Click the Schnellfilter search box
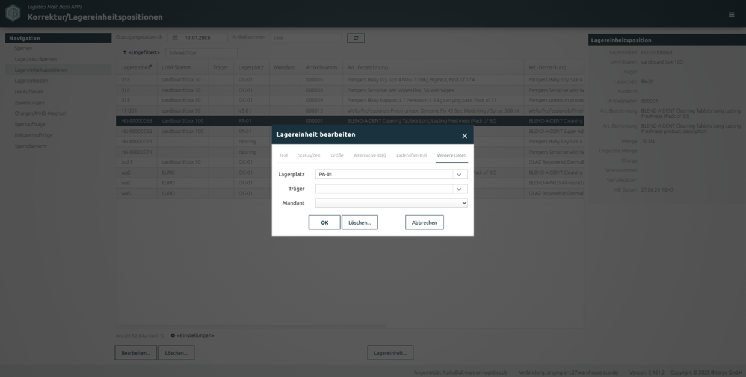The width and height of the screenshot is (746, 377). [202, 52]
